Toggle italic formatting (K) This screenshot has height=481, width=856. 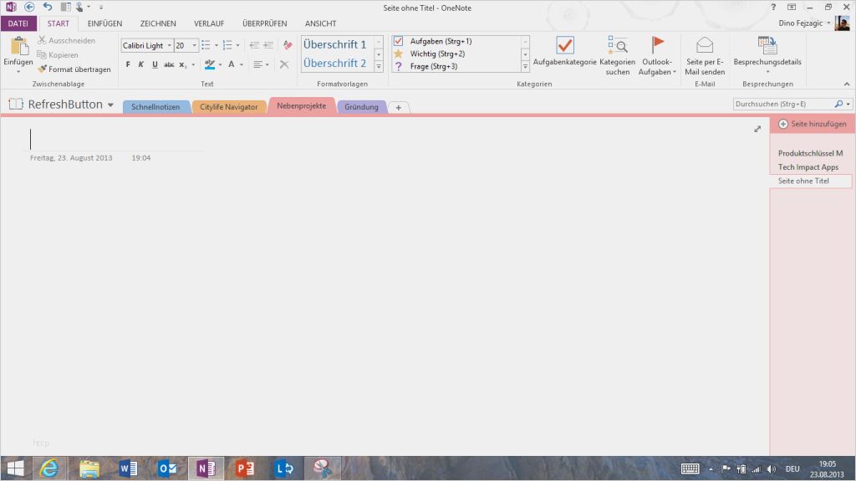[140, 64]
